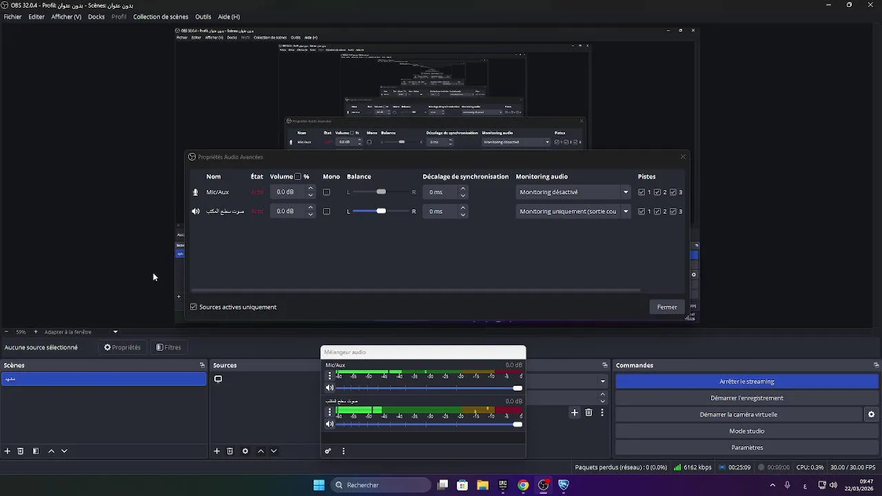Open the Fichier menu

pyautogui.click(x=12, y=17)
